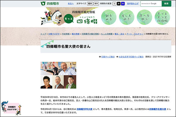Go to トップ breadcrumb
The width and height of the screenshot is (176, 117).
click(x=43, y=34)
